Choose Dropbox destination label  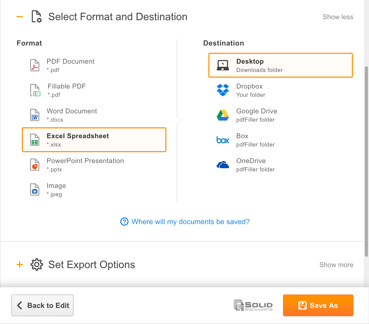pos(250,86)
